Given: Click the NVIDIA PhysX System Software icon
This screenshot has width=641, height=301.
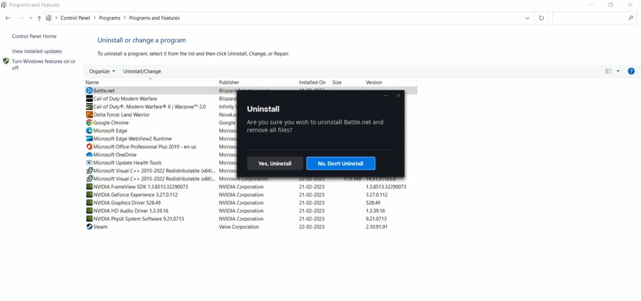Looking at the screenshot, I should pyautogui.click(x=89, y=219).
